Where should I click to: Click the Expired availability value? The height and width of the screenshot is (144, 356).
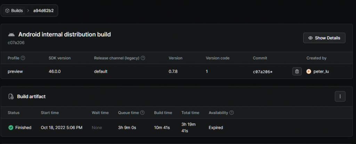pyautogui.click(x=216, y=128)
